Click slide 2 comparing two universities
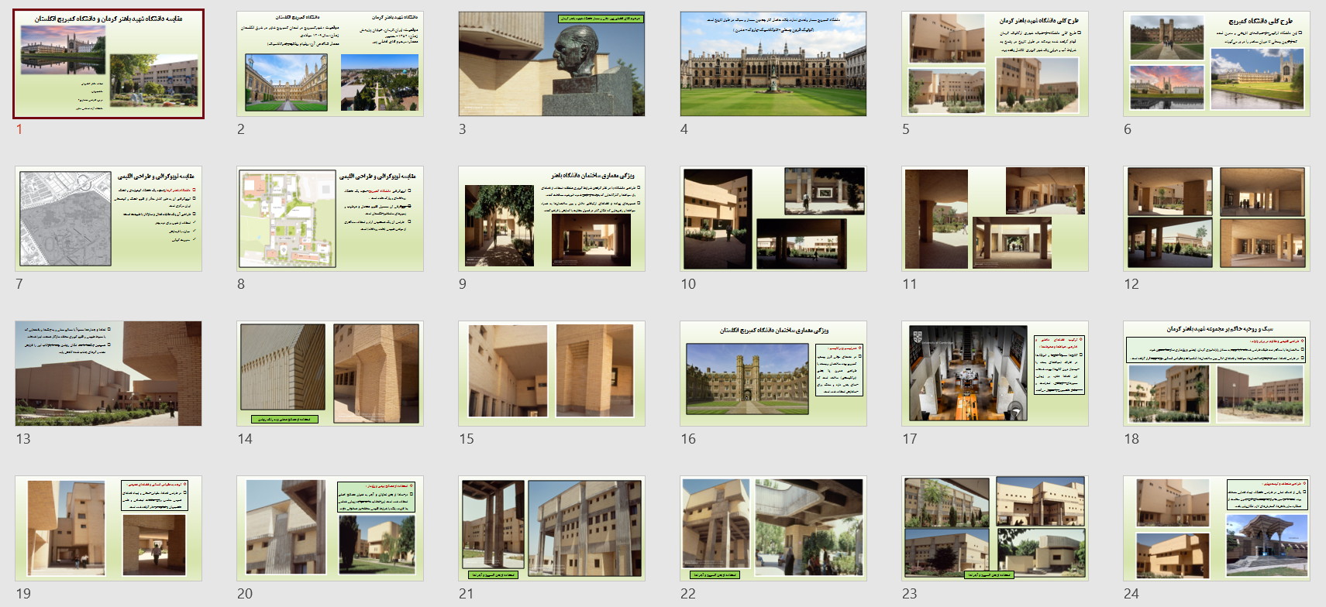 point(330,64)
